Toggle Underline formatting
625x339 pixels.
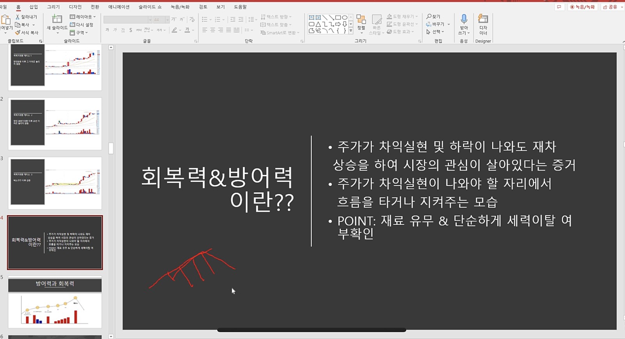(x=123, y=30)
